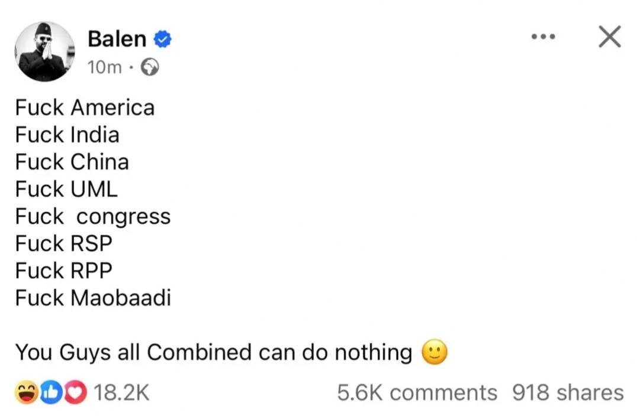Click the red Love heart reaction icon
The width and height of the screenshot is (637, 416).
pos(76,393)
